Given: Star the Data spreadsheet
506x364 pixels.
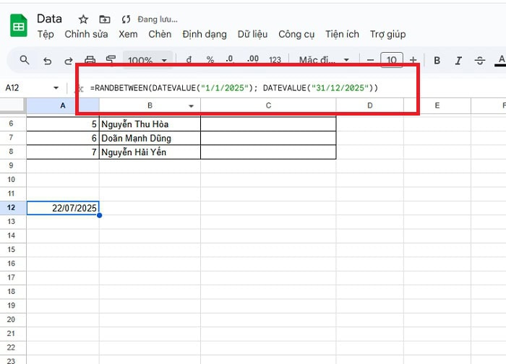Looking at the screenshot, I should click(84, 19).
